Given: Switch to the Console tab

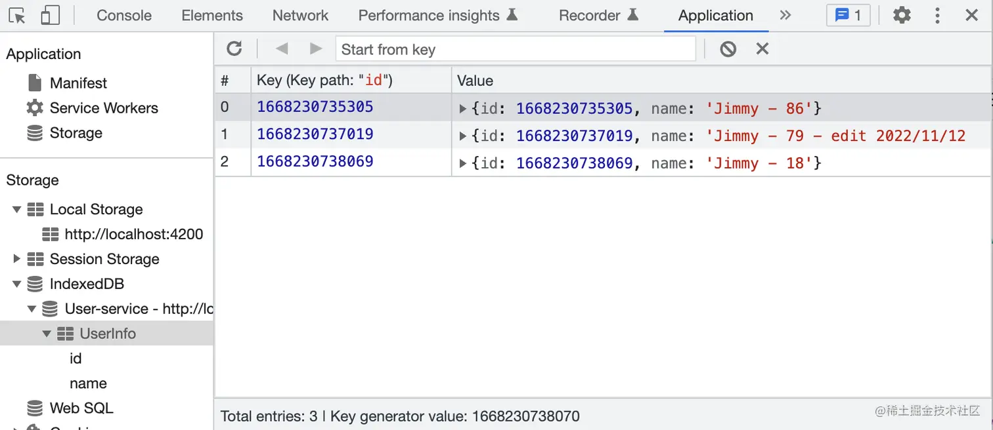Looking at the screenshot, I should 124,15.
